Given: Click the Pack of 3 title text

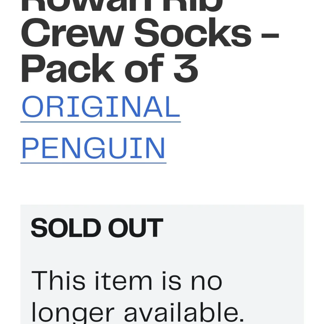Looking at the screenshot, I should click(110, 68).
